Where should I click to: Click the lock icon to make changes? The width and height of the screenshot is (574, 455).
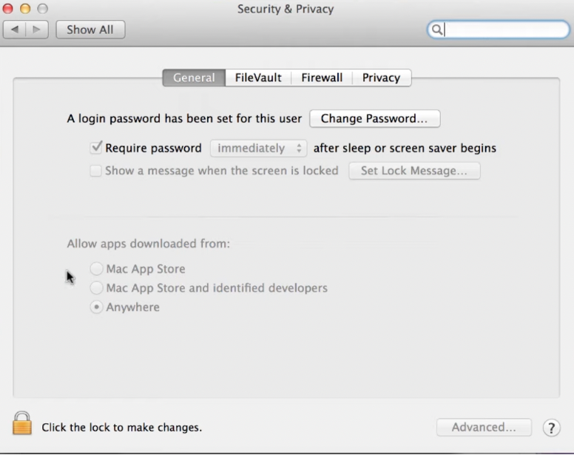click(x=22, y=424)
